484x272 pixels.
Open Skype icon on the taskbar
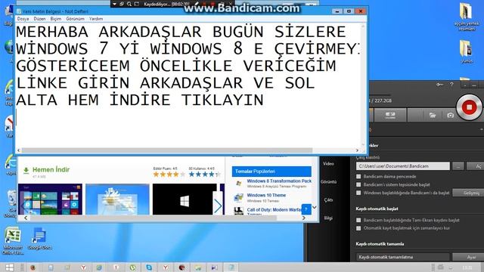click(x=149, y=267)
